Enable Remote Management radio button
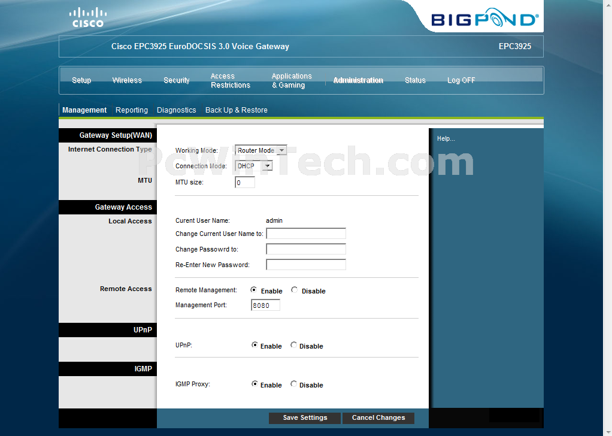 [254, 290]
